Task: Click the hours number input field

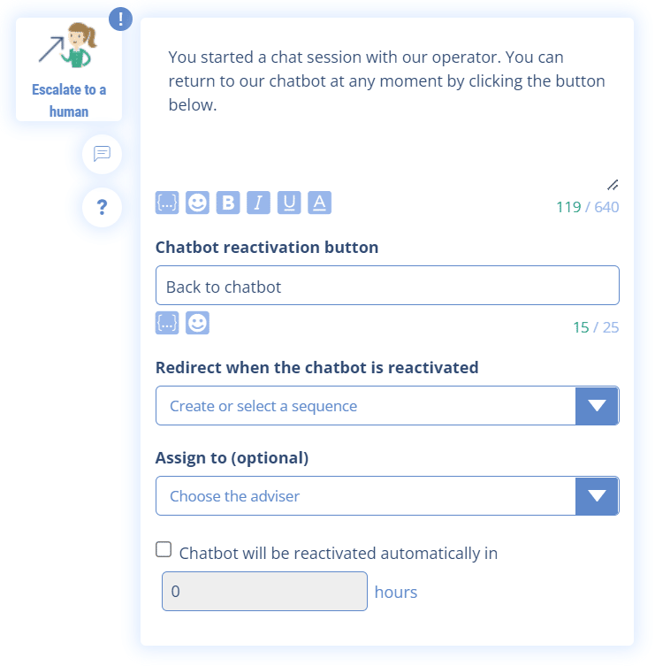Action: (264, 592)
